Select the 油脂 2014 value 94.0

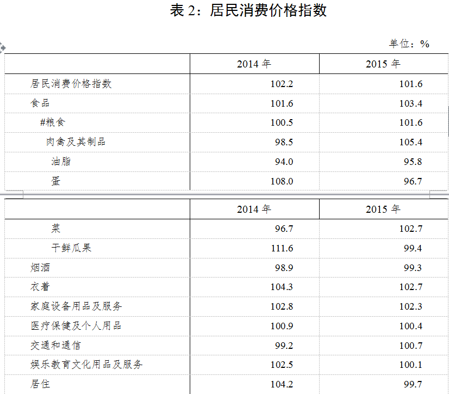click(x=282, y=162)
